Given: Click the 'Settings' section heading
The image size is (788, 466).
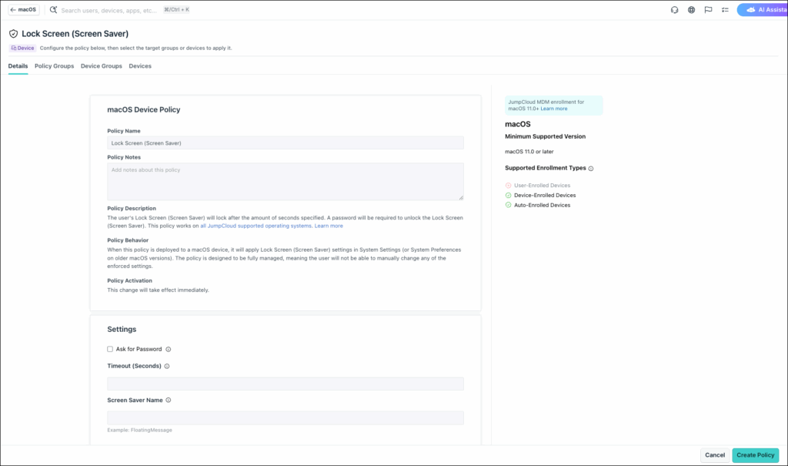Looking at the screenshot, I should point(122,329).
